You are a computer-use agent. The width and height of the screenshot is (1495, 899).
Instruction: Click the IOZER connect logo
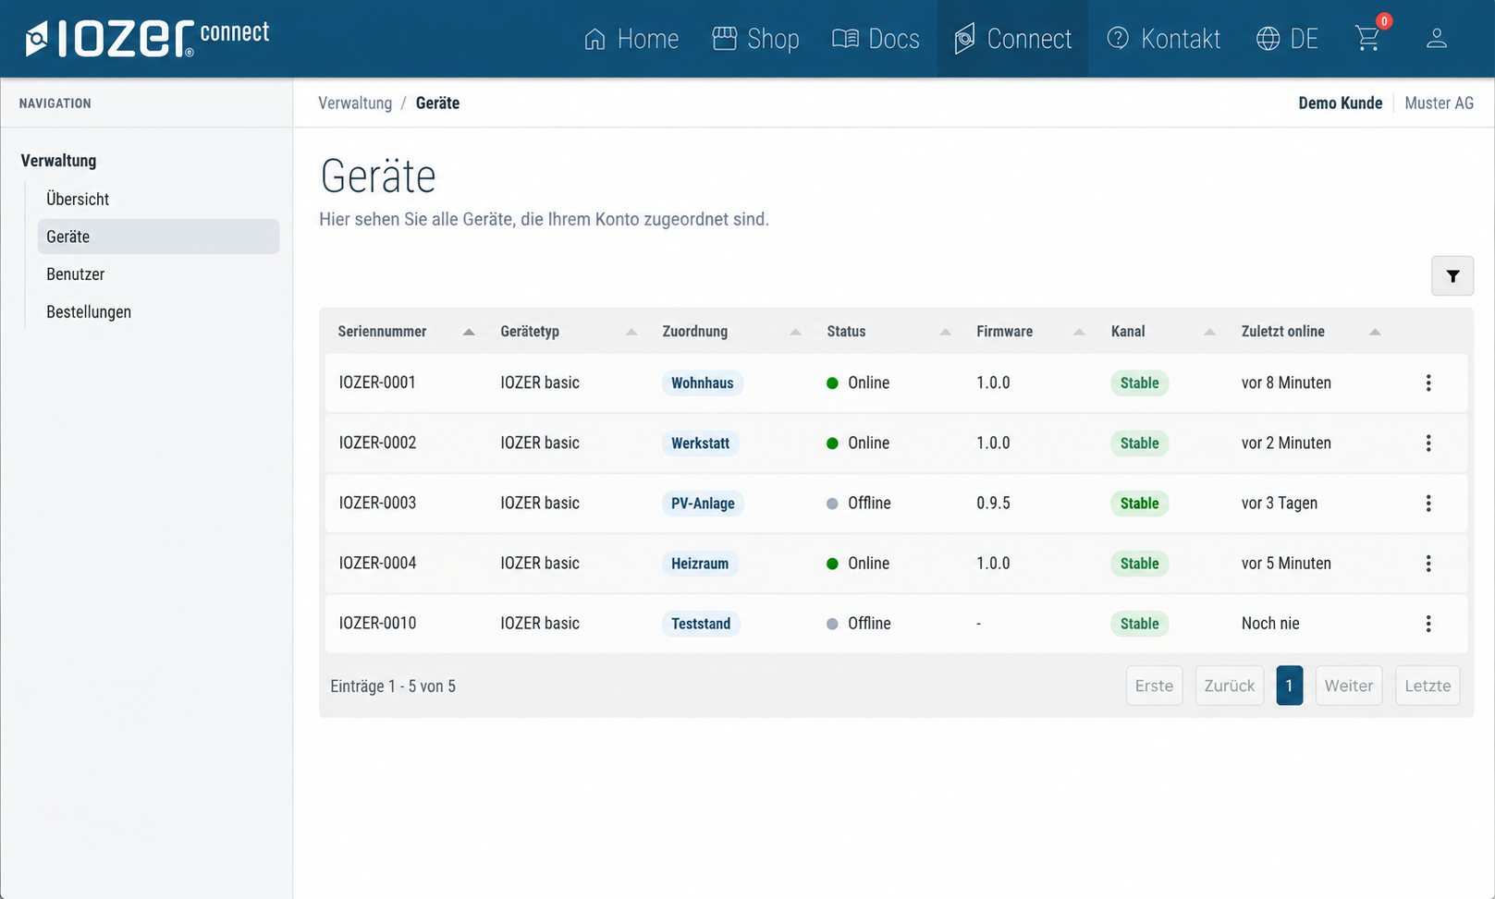(x=148, y=38)
